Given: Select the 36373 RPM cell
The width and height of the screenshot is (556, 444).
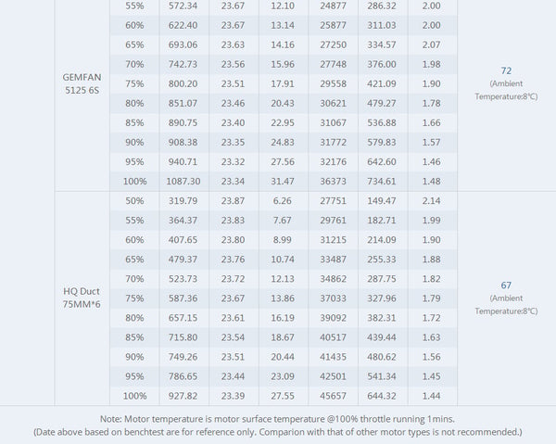Looking at the screenshot, I should (332, 181).
